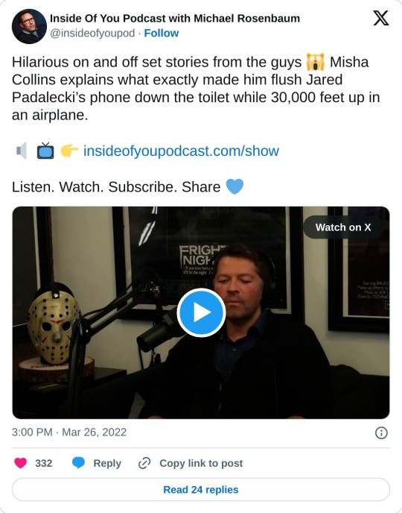Open insideofyoupodcast.com/show link
The image size is (402, 513).
tap(181, 151)
